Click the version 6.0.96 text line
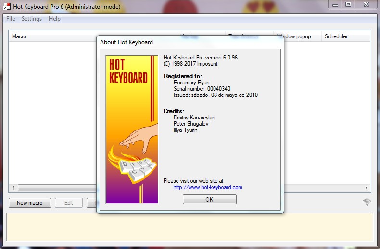Screen dimensions: 380x249 (x=201, y=58)
